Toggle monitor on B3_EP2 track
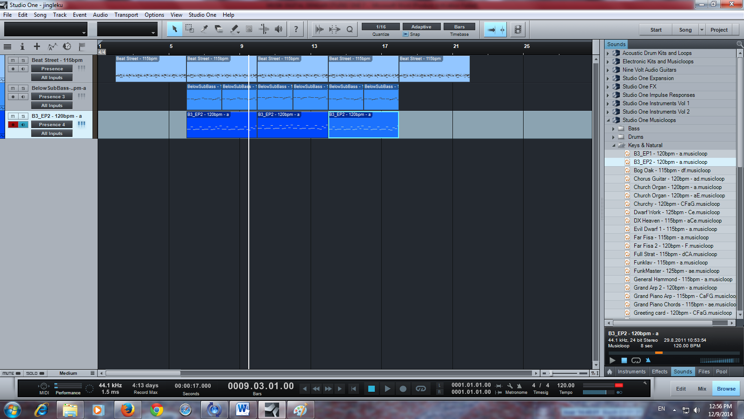 coord(23,125)
